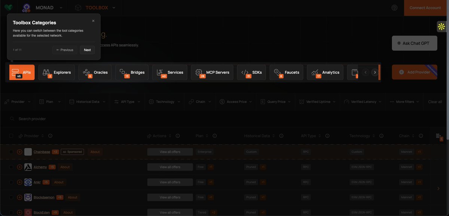Click About button for Ankr
This screenshot has width=449, height=216.
click(59, 182)
